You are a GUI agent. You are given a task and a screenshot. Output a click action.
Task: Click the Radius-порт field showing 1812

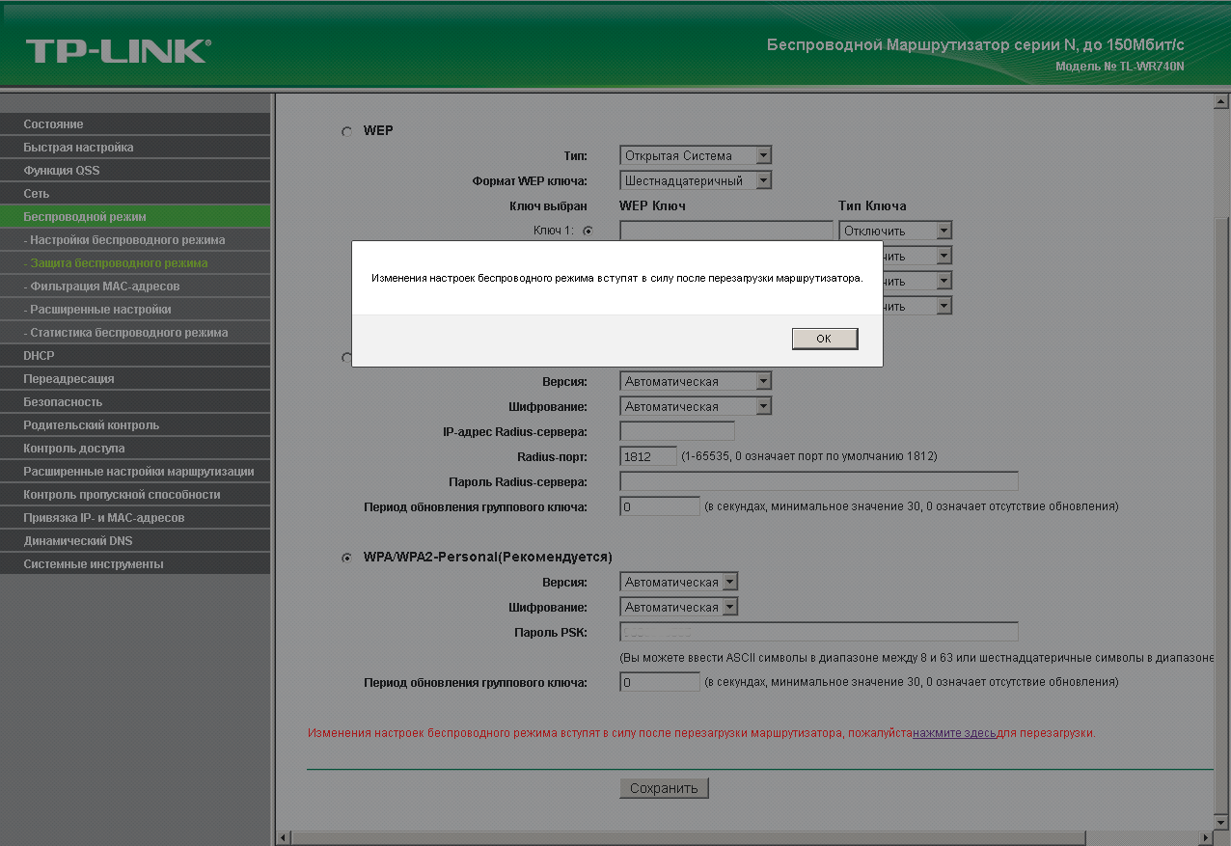pyautogui.click(x=648, y=456)
